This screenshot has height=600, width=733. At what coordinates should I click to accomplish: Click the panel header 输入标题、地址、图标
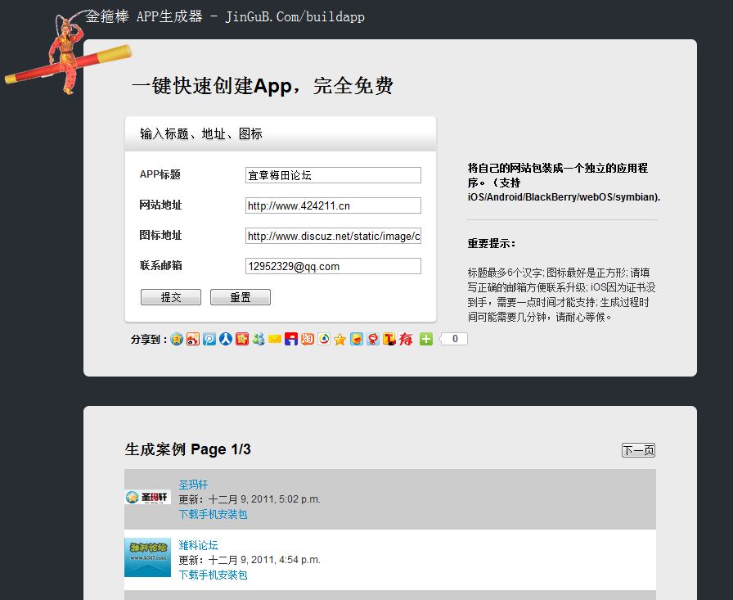[201, 133]
